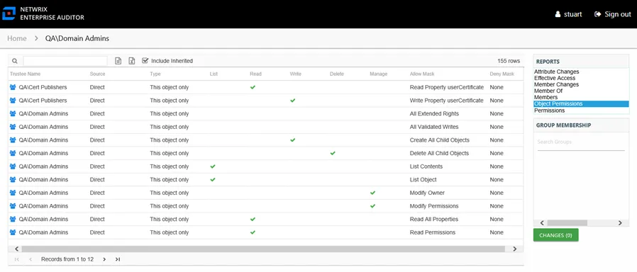Click the Sign out arrow icon

click(597, 14)
